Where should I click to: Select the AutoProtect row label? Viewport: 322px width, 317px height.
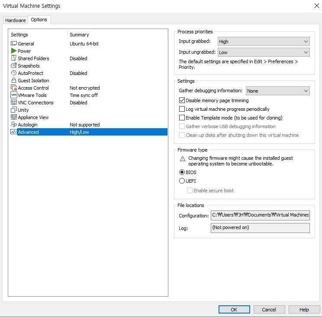point(31,73)
